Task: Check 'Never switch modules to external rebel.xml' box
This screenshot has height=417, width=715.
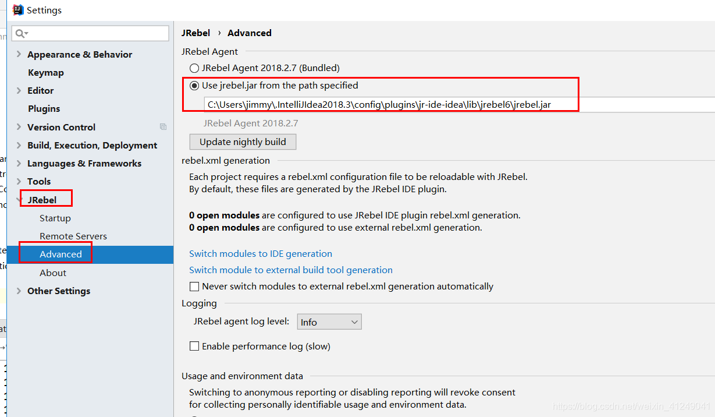Action: 194,287
